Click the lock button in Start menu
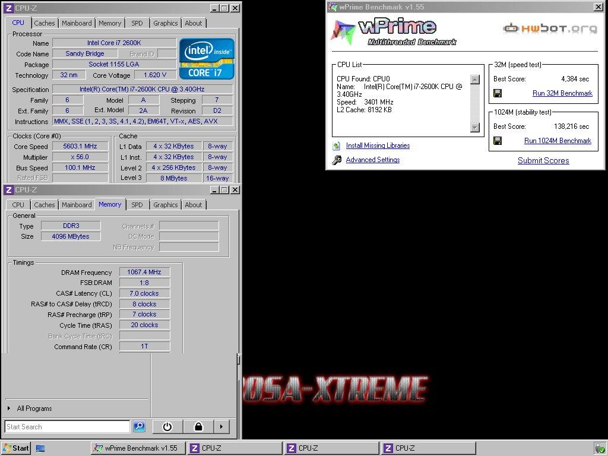The image size is (608, 456). pos(198,426)
